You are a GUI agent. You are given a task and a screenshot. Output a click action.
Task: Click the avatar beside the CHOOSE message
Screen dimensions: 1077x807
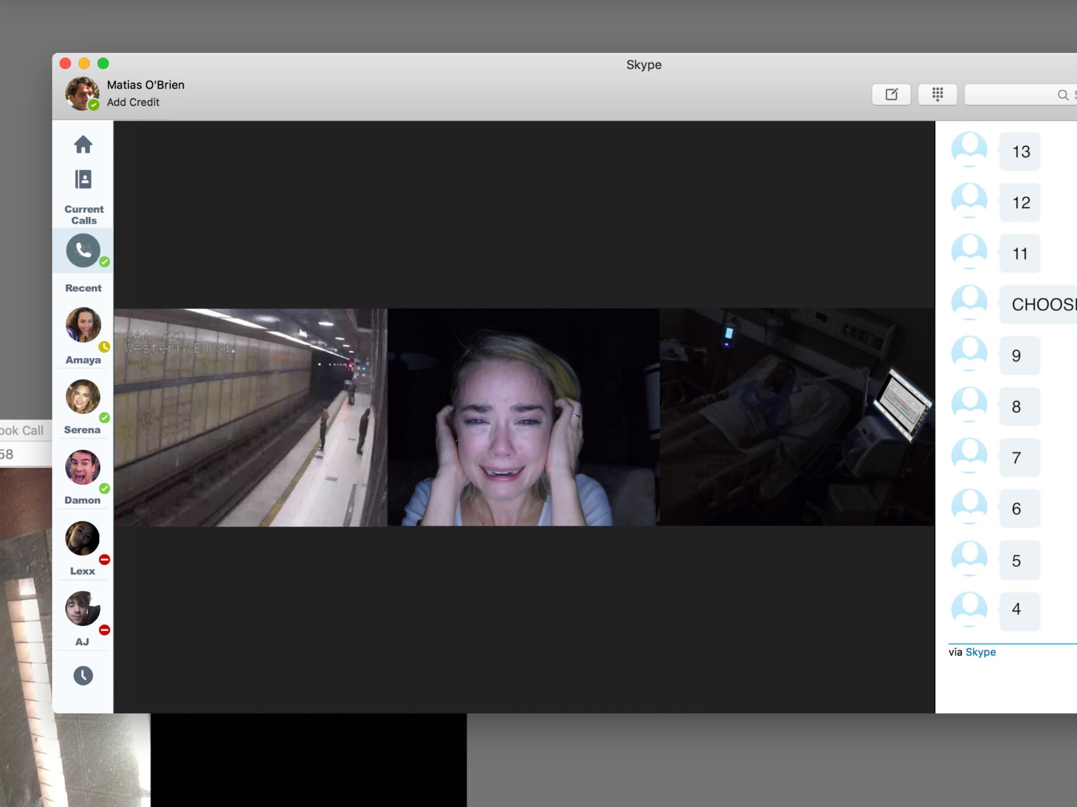point(969,302)
